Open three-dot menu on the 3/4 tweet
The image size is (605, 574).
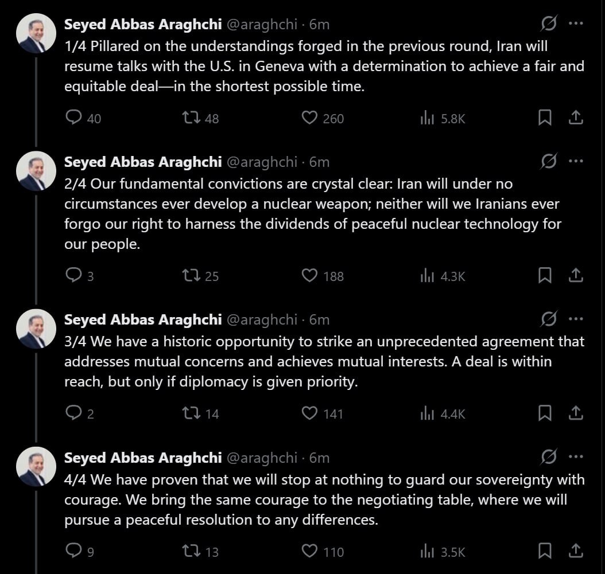tap(576, 319)
